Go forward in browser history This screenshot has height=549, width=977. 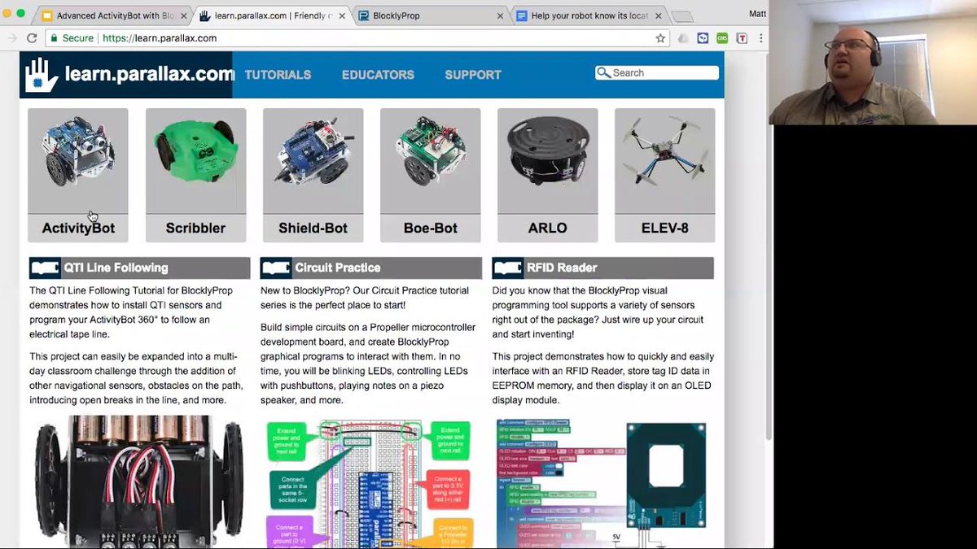(11, 37)
